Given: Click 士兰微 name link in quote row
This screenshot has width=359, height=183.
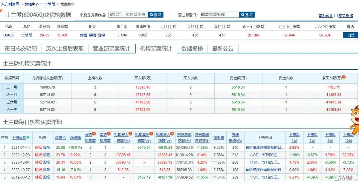Looking at the screenshot, I should pyautogui.click(x=27, y=35).
